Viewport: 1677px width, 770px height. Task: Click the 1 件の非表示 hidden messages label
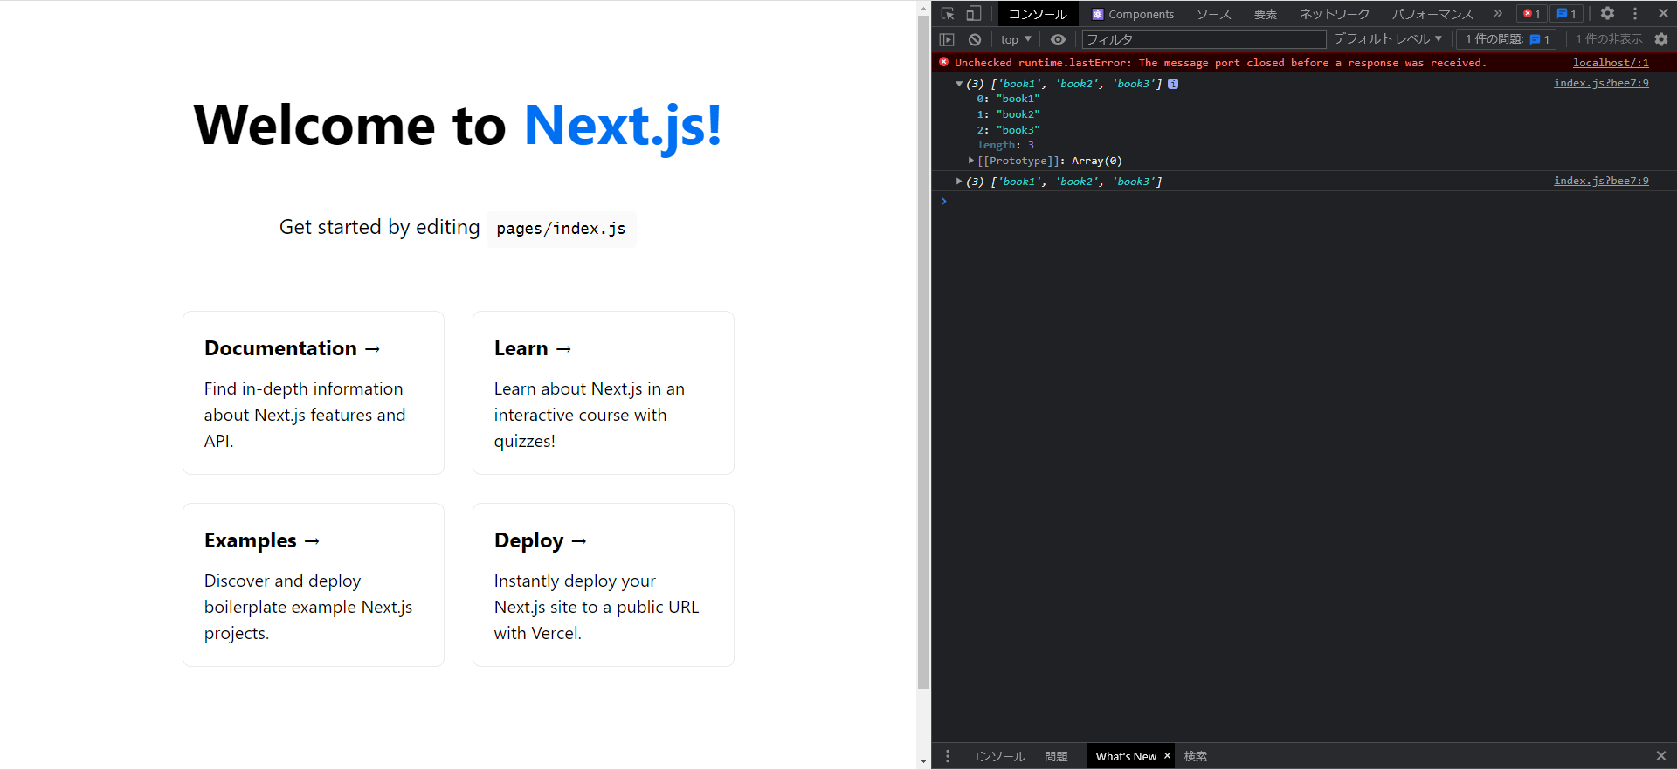tap(1609, 39)
